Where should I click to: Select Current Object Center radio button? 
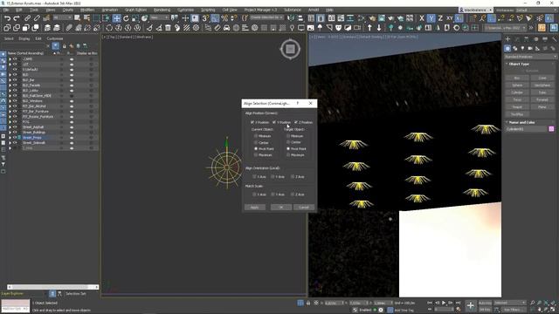click(256, 142)
